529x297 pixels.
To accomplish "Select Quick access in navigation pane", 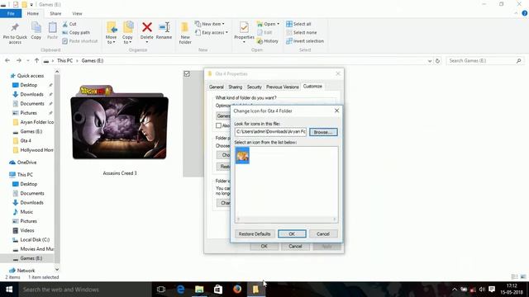I will pos(31,76).
